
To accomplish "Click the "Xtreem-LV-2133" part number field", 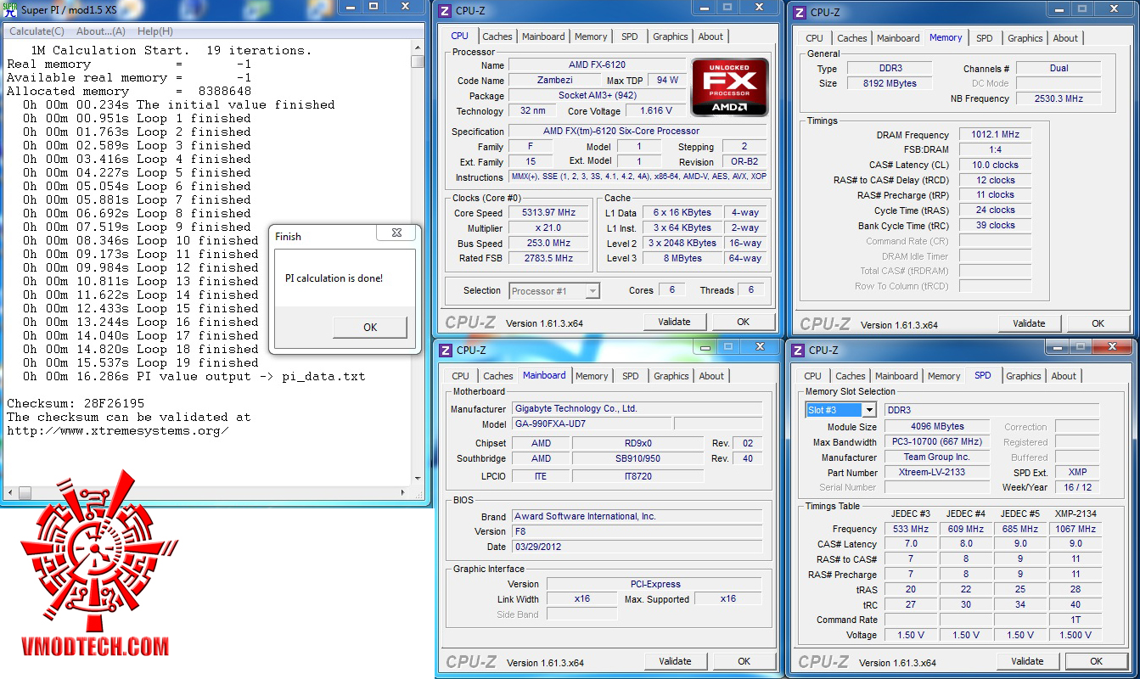I will (937, 473).
